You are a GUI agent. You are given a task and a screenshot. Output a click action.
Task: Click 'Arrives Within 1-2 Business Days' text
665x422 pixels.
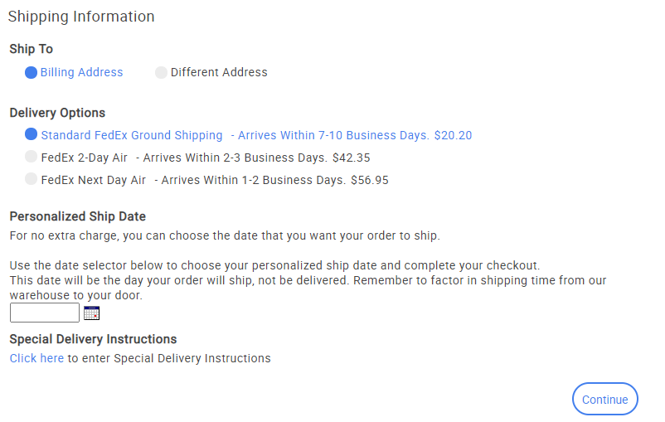253,180
